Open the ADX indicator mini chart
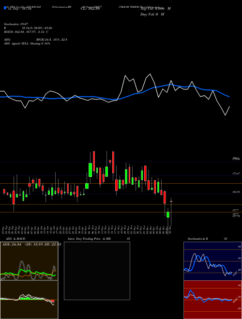Viewport: 242px width, 319px height. coord(29,261)
